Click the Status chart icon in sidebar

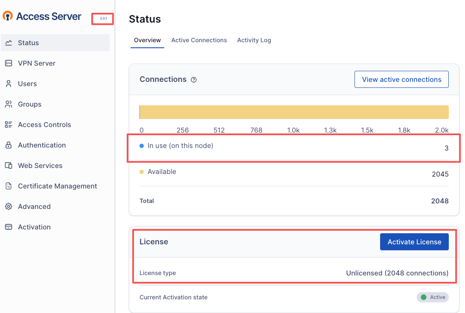point(9,43)
